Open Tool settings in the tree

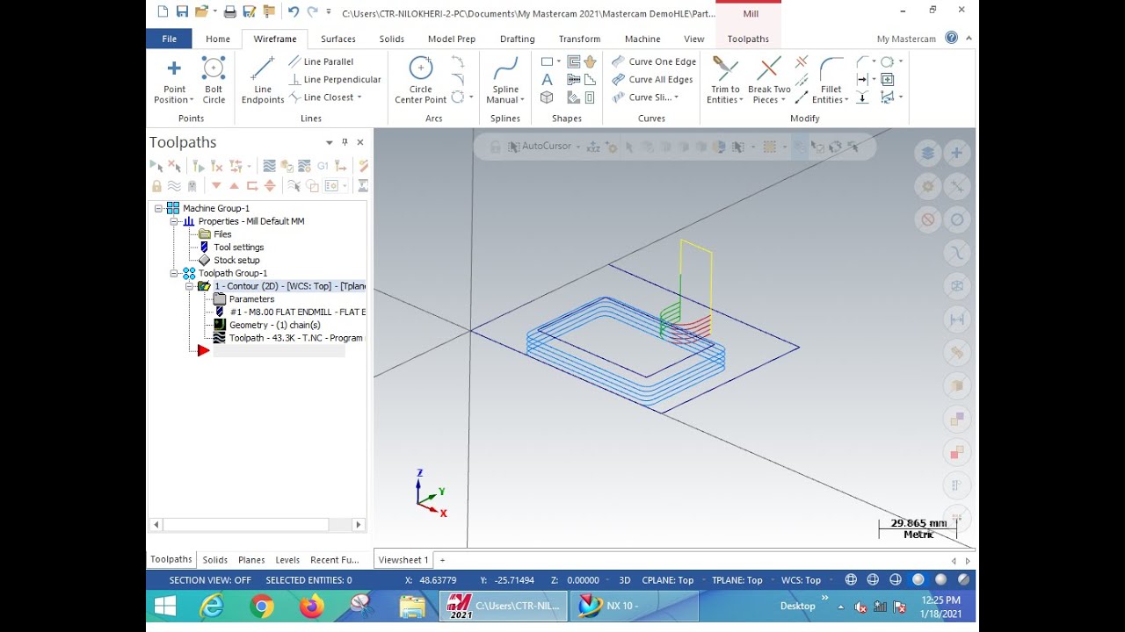coord(231,248)
